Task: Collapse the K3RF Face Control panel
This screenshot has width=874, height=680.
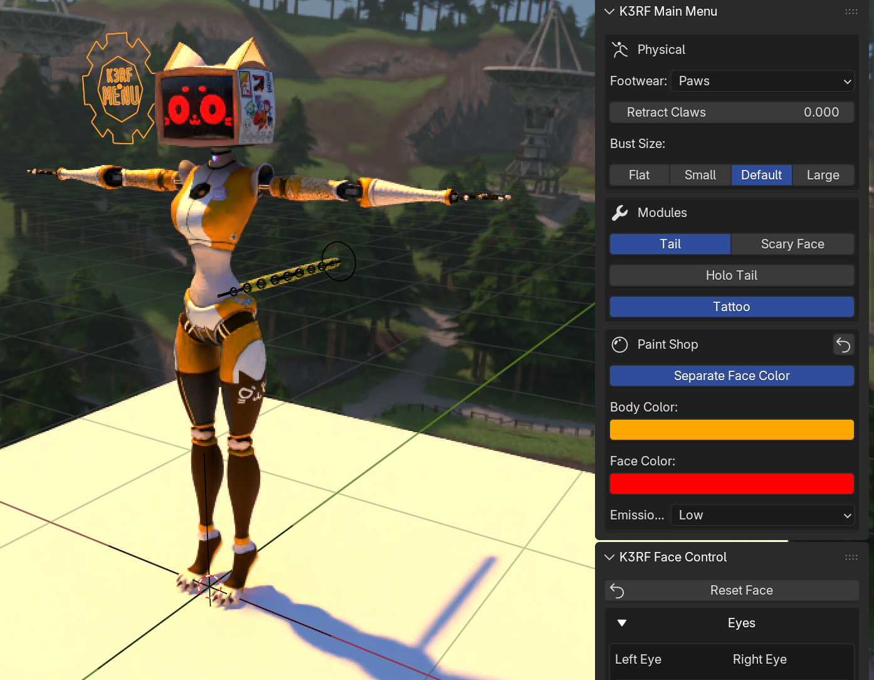Action: (609, 557)
